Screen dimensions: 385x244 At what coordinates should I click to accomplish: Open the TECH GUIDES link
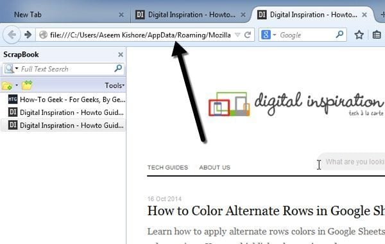[x=167, y=168]
